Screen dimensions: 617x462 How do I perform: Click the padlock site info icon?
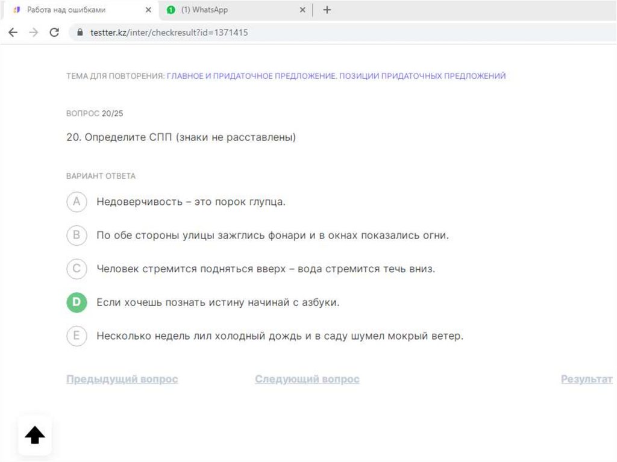[80, 33]
